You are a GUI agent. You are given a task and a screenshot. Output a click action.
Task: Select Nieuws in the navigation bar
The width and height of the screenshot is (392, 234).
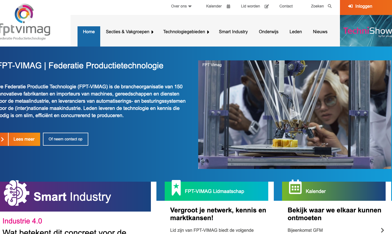click(x=320, y=32)
